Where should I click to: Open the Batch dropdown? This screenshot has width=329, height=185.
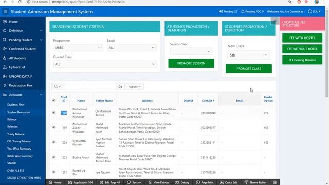tap(132, 48)
